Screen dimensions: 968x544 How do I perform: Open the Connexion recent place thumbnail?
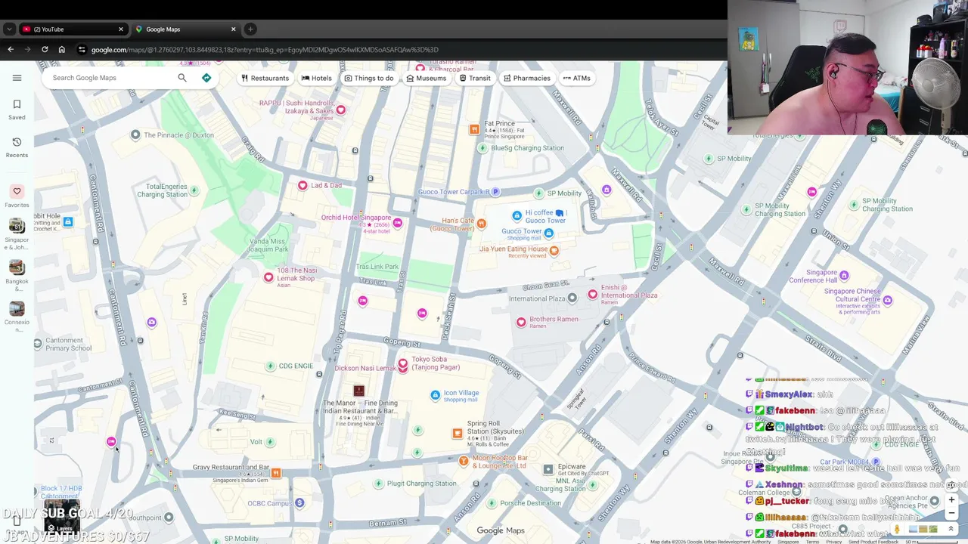click(17, 308)
